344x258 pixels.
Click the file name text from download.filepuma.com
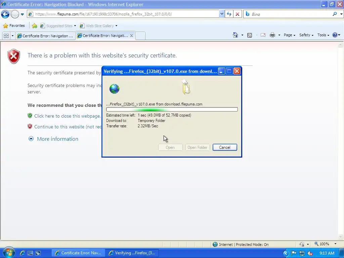(x=154, y=104)
